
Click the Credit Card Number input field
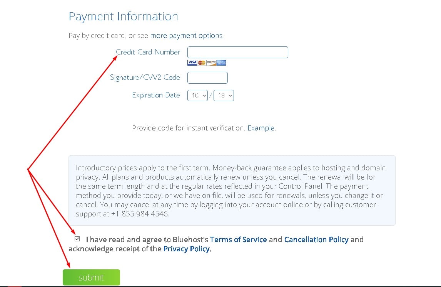(237, 52)
